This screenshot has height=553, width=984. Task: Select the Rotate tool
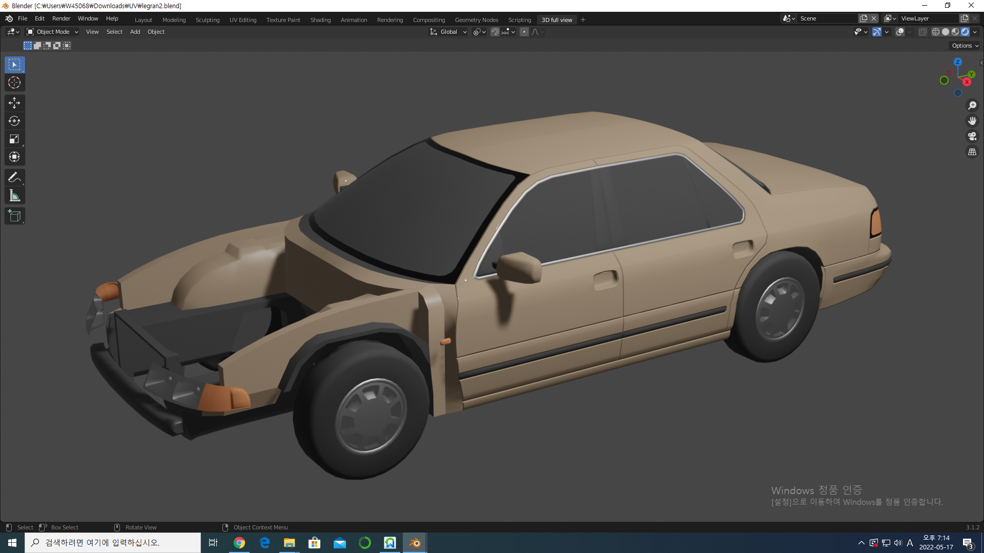[x=14, y=121]
